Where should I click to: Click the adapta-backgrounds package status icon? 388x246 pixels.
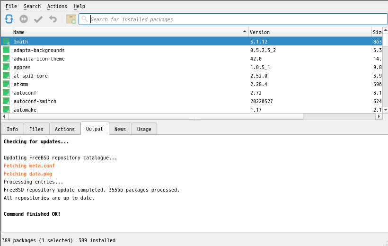pos(7,50)
